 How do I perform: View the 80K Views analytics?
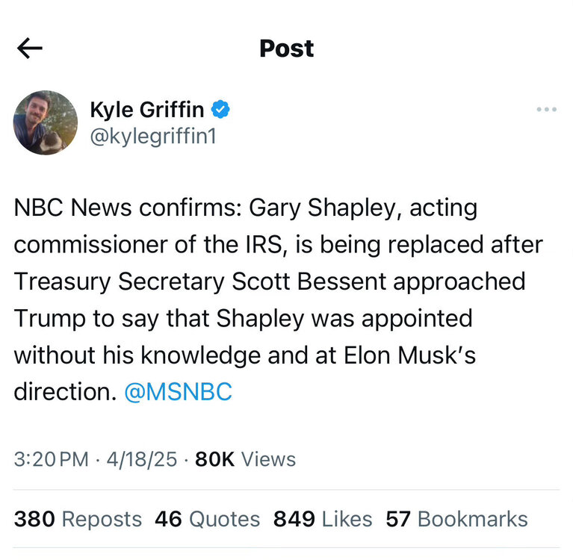tap(245, 459)
